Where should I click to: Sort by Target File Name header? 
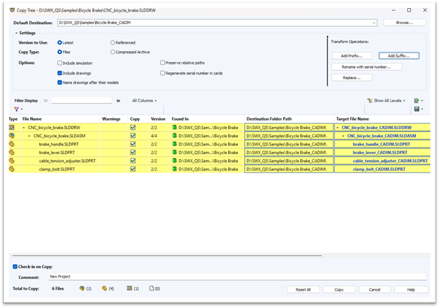point(382,119)
